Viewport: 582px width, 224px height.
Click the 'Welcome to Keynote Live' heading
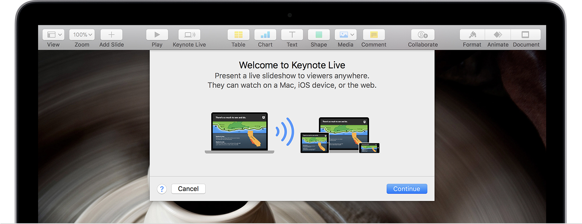pyautogui.click(x=292, y=65)
